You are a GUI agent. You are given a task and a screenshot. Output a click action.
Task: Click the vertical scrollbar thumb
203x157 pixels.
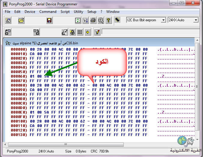click(x=197, y=87)
